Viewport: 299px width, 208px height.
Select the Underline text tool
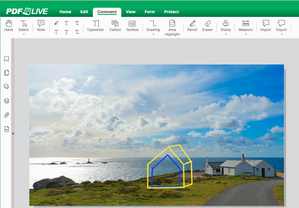(66, 23)
